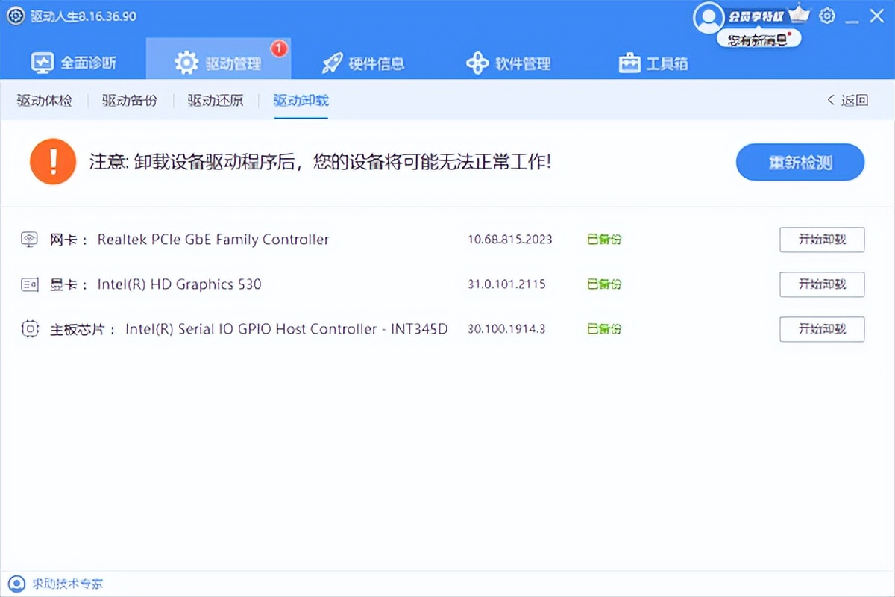Open the 工具箱 tab

[x=653, y=63]
